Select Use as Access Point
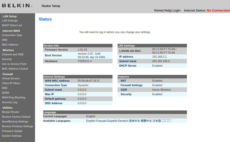Screen dimensions: 230x142 (14, 64)
